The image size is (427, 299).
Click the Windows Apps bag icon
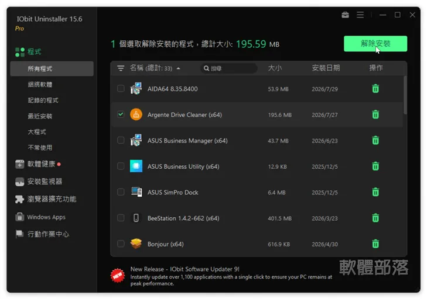(x=19, y=217)
